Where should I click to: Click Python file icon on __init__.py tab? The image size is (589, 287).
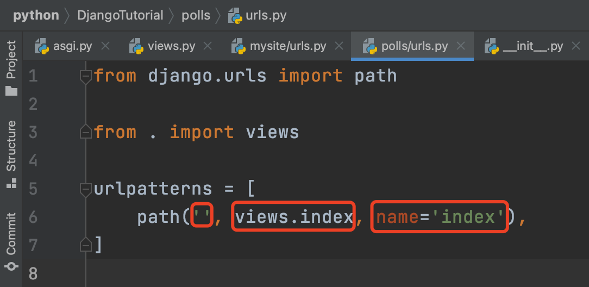(x=492, y=46)
